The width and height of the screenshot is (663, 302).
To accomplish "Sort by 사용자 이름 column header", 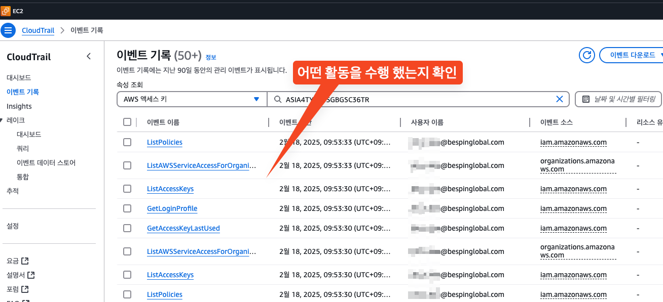I will (427, 122).
